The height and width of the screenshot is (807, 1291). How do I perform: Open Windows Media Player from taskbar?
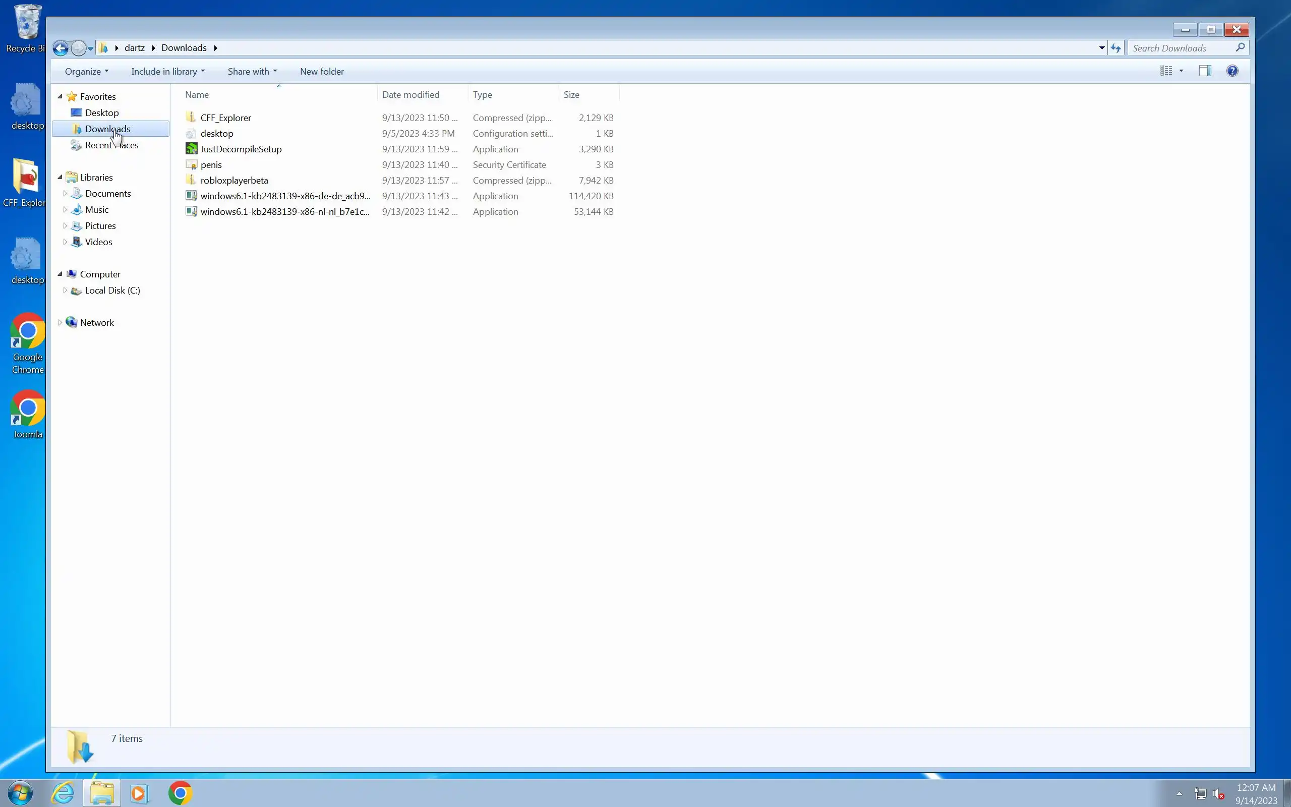(139, 793)
